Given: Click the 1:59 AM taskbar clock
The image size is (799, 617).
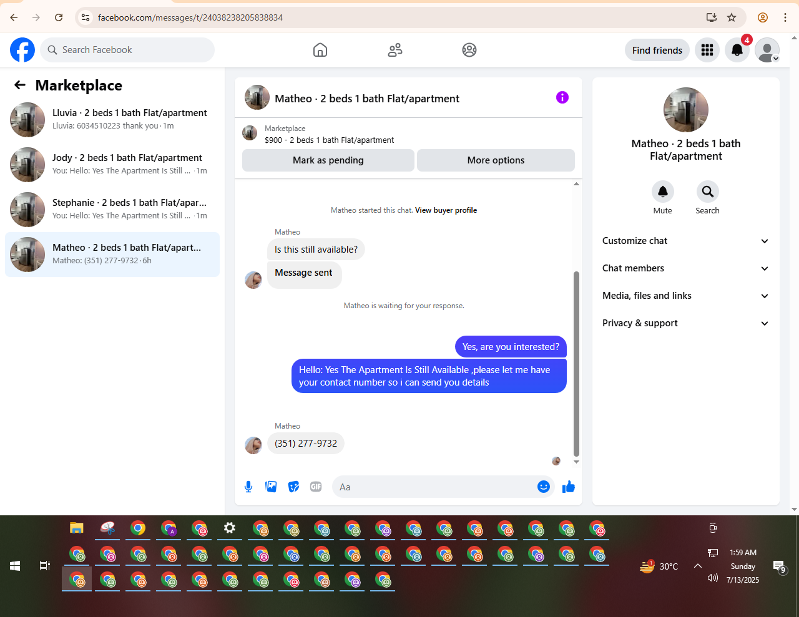Looking at the screenshot, I should click(x=743, y=553).
